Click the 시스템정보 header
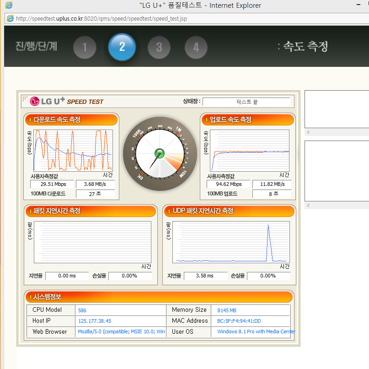The height and width of the screenshot is (369, 369). coord(159,297)
